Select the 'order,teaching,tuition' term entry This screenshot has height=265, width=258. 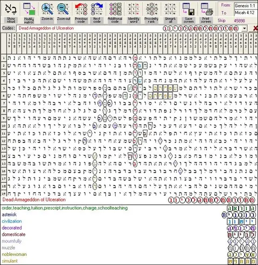click(64, 208)
